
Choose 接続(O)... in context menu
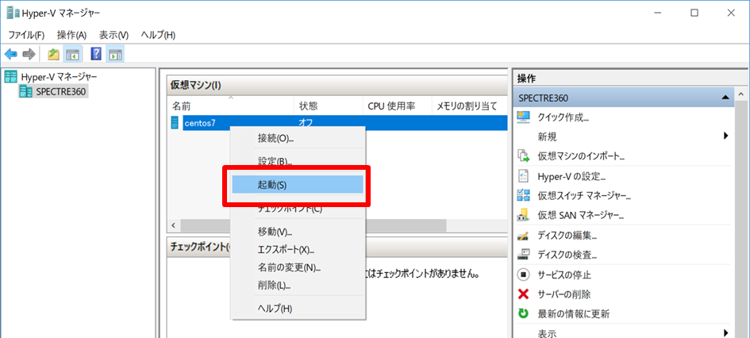tap(298, 139)
